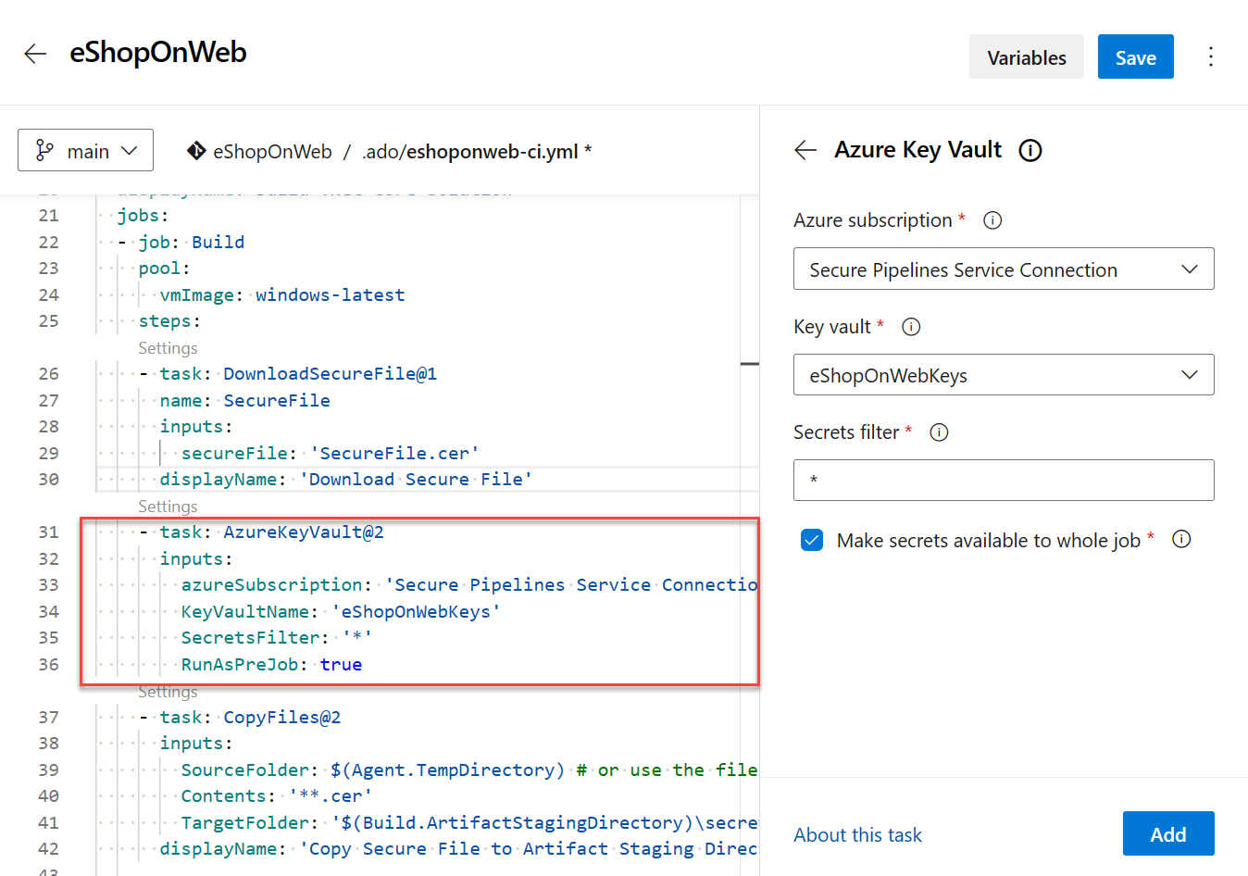Click eShopOnWeb in the file breadcrumb

(269, 149)
